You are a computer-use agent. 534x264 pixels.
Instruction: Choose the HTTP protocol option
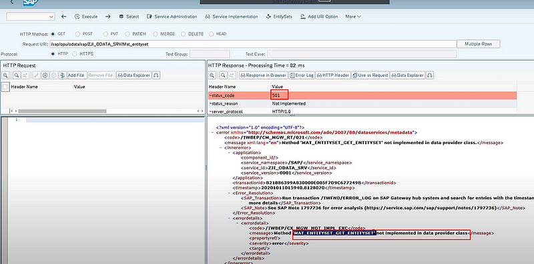coord(53,54)
